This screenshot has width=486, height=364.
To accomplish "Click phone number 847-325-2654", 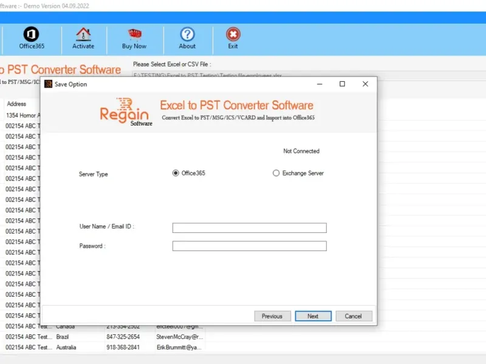I will 123,337.
